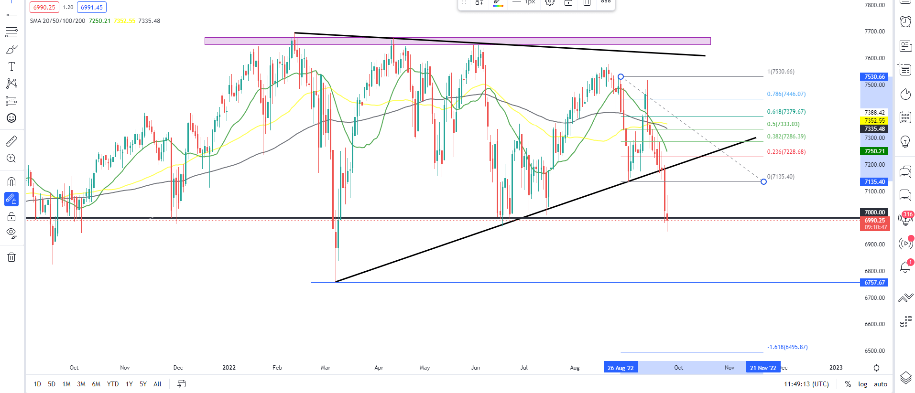Select the ruler measure tool
The image size is (915, 393).
tap(11, 141)
